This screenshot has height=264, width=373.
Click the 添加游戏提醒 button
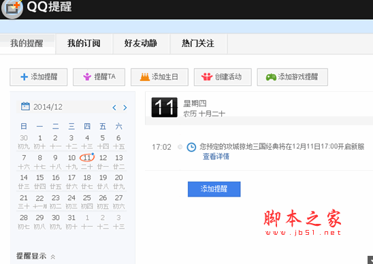(293, 77)
